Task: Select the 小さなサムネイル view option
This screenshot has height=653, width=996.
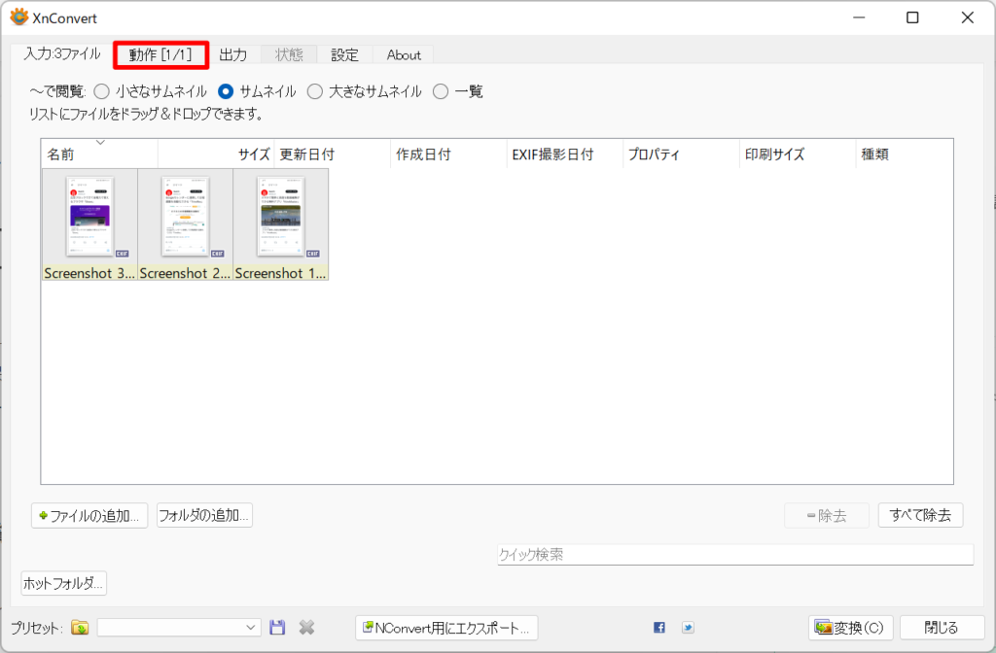Action: (x=102, y=91)
